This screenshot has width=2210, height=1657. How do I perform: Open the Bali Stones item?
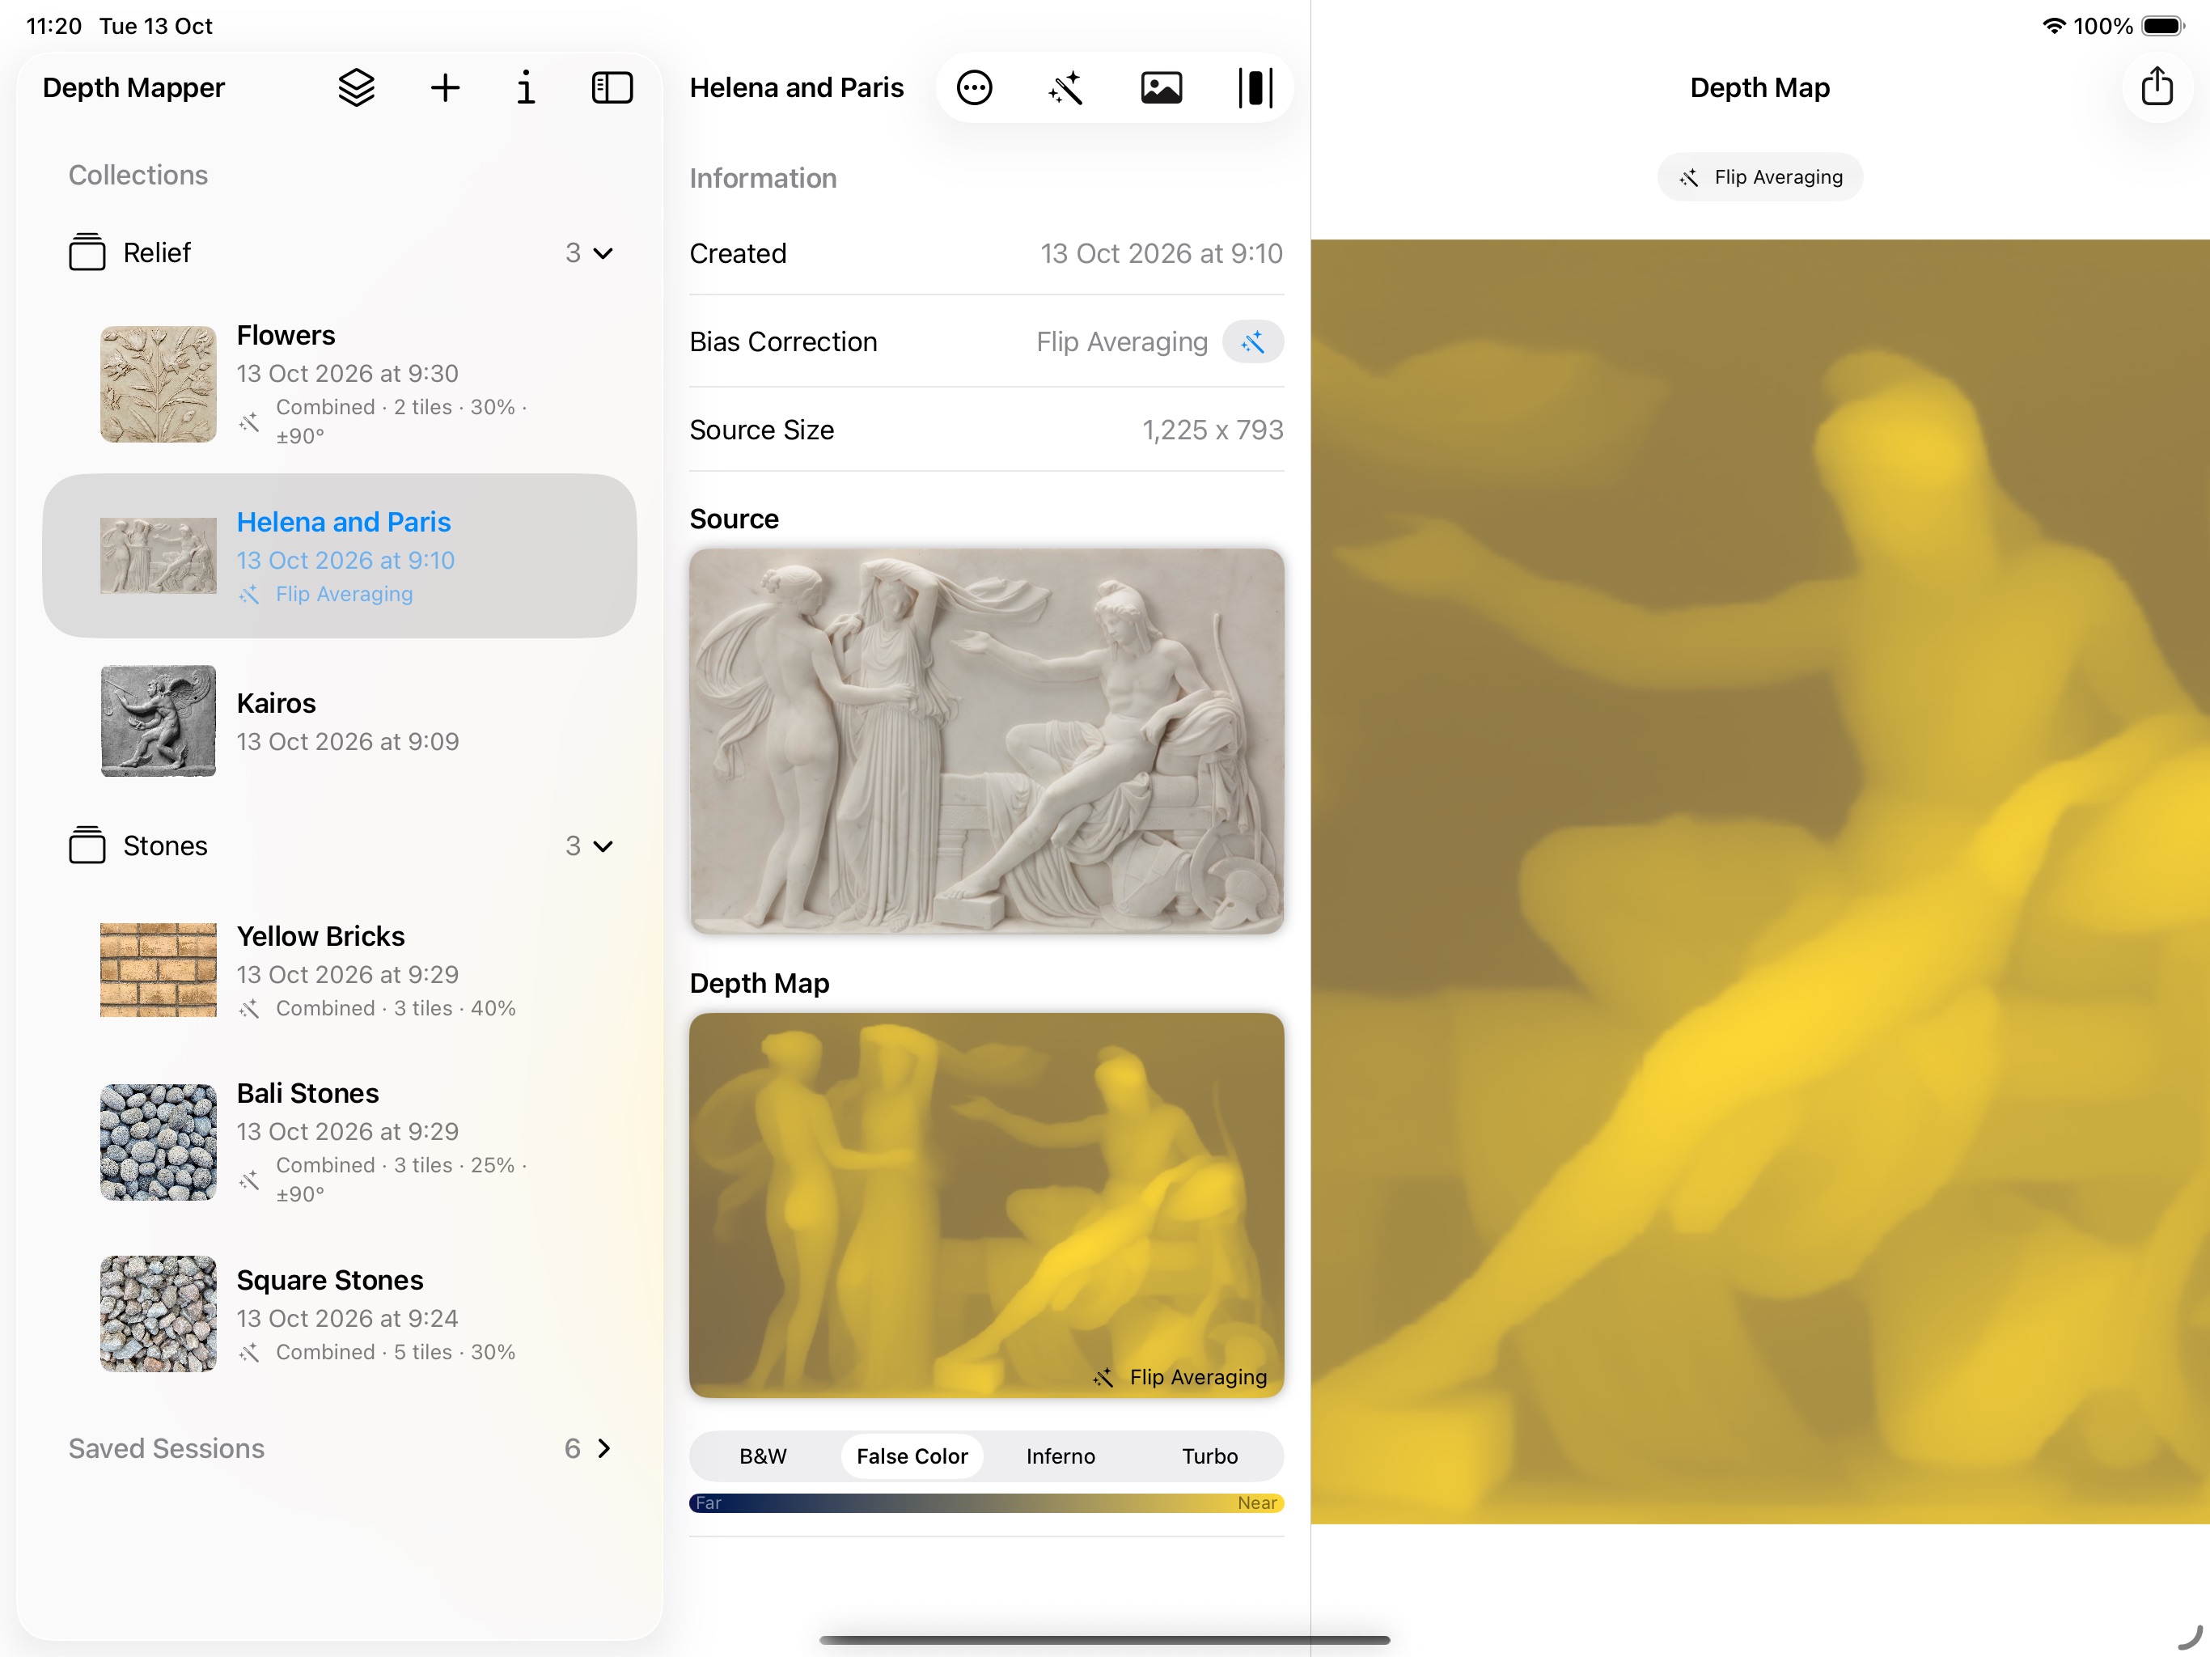click(x=340, y=1142)
